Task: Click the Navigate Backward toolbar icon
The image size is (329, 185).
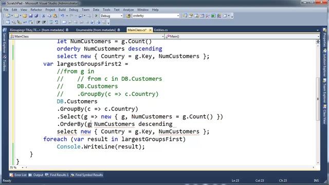Action: click(81, 16)
